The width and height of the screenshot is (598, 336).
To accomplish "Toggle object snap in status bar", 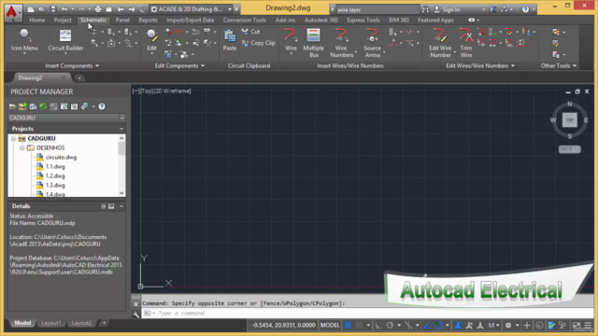I will tap(438, 326).
